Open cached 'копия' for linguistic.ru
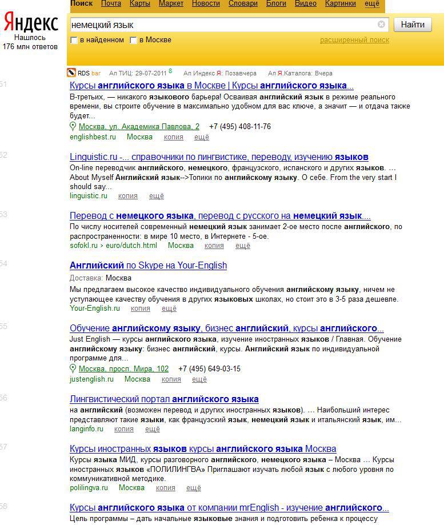Viewport: 444px width, 525px height. click(128, 196)
